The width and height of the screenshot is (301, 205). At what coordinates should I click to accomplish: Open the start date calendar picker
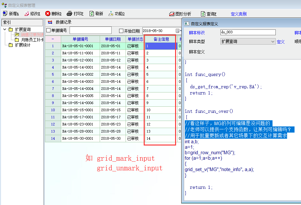[x=177, y=31]
